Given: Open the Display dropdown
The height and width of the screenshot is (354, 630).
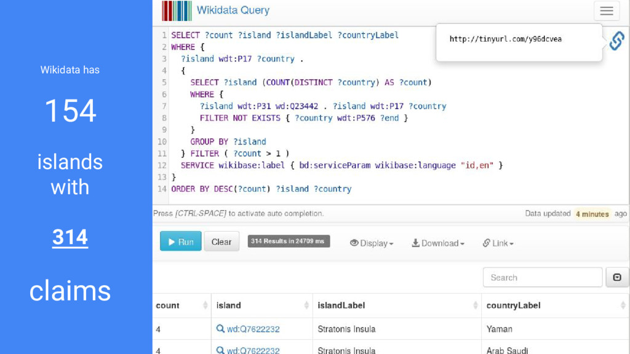Looking at the screenshot, I should [372, 243].
